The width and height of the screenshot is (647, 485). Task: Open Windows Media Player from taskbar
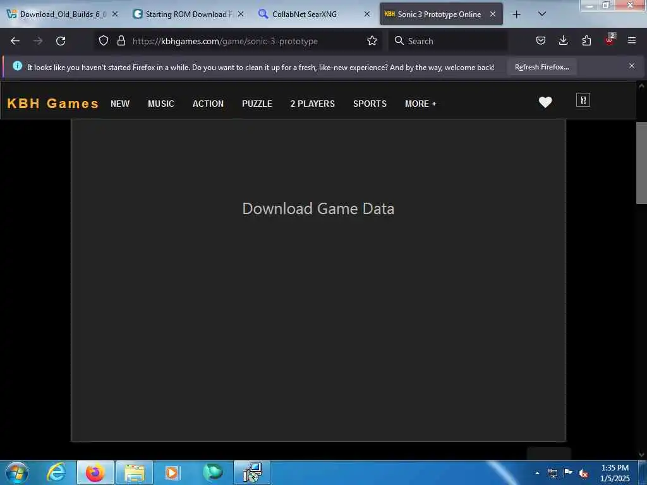(x=172, y=472)
